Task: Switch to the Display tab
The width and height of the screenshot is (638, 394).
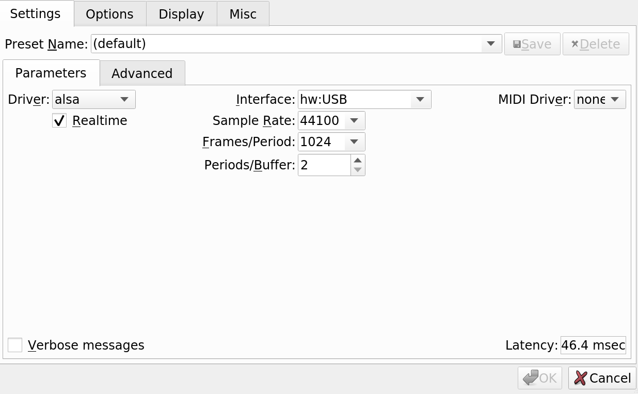Action: 181,14
